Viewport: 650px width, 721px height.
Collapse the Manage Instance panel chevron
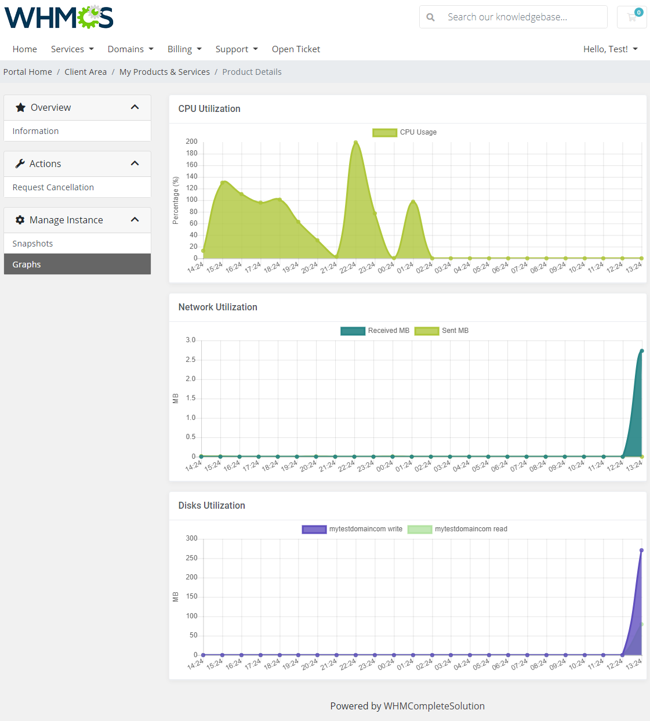coord(135,220)
